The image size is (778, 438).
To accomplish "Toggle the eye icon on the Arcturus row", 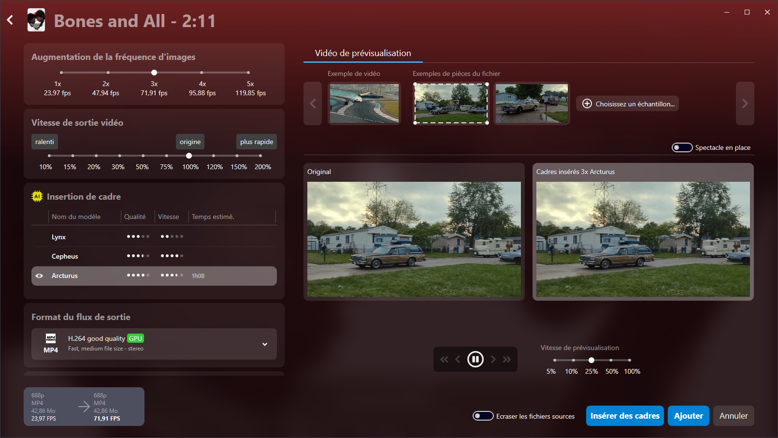I will [x=39, y=276].
